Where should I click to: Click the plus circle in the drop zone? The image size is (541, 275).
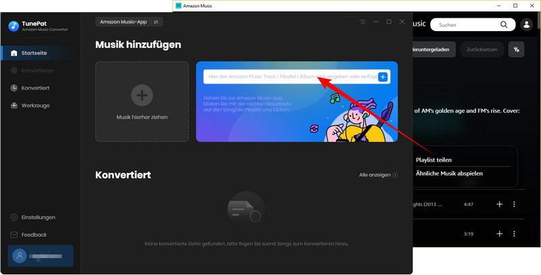coord(142,95)
